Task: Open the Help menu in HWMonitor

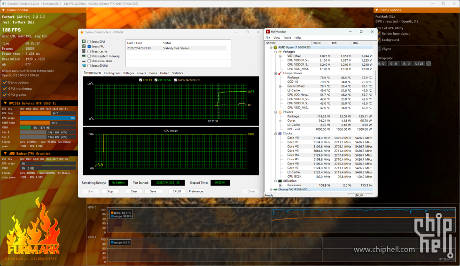Action: pos(297,38)
